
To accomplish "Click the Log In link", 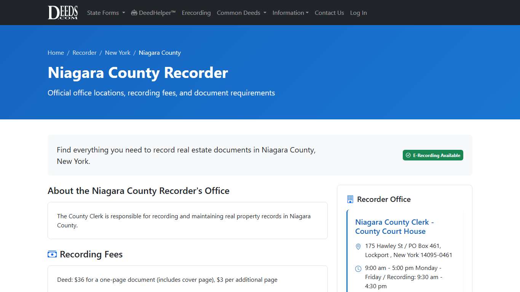I will point(358,13).
